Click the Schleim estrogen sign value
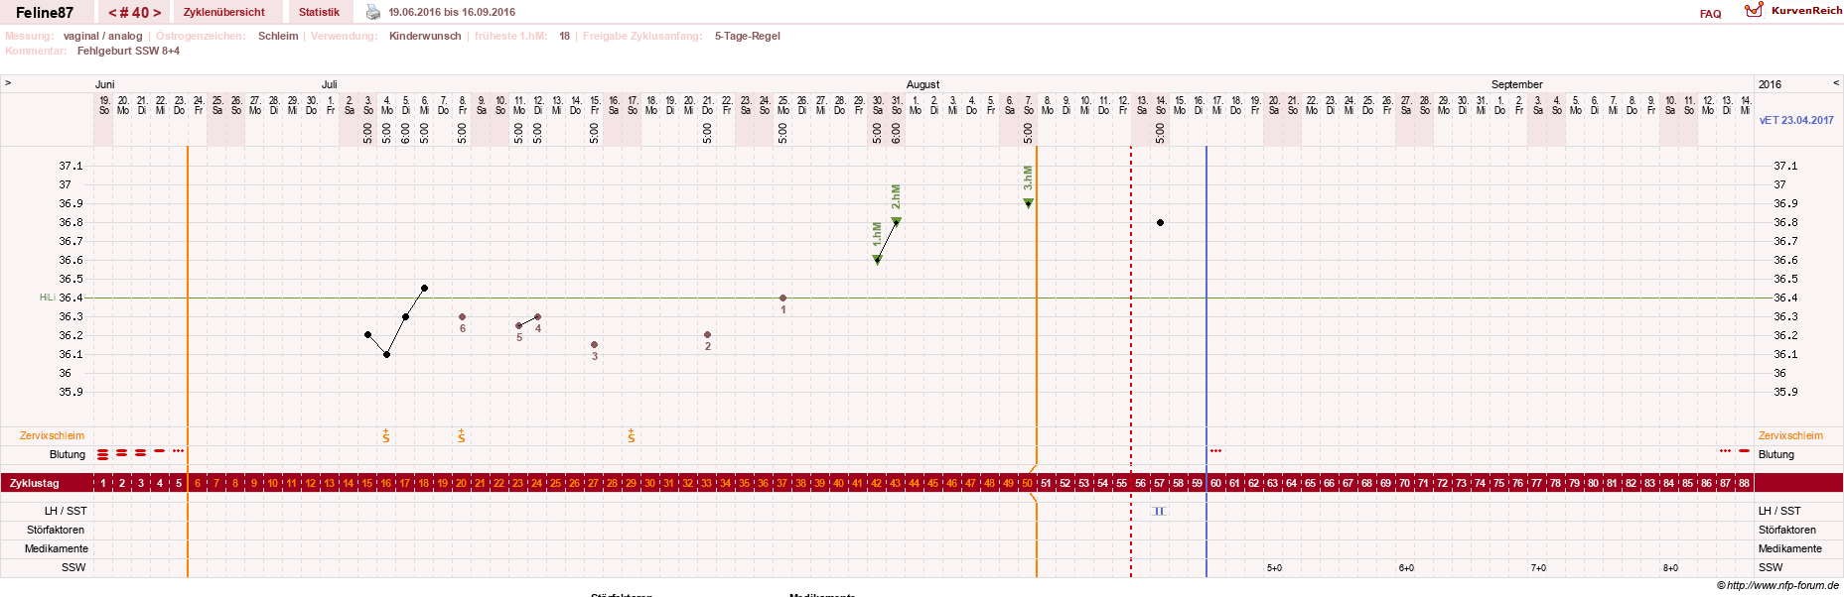Viewport: 1844px width, 597px height. 278,36
